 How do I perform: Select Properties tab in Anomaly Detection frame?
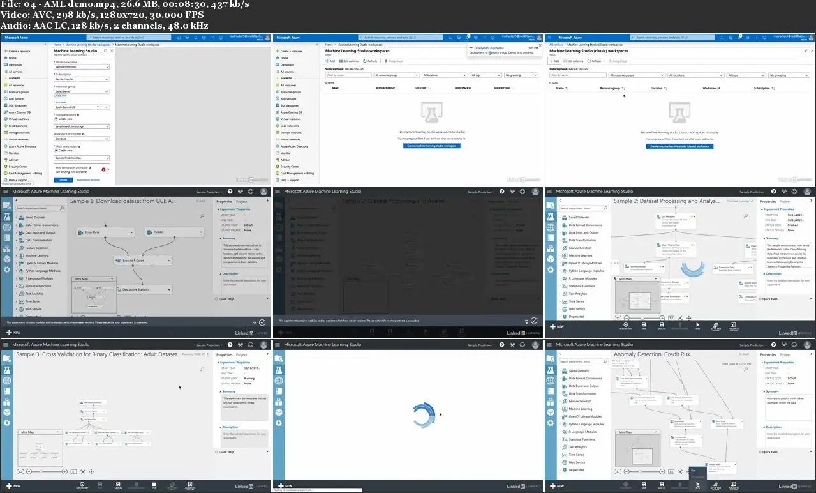768,354
